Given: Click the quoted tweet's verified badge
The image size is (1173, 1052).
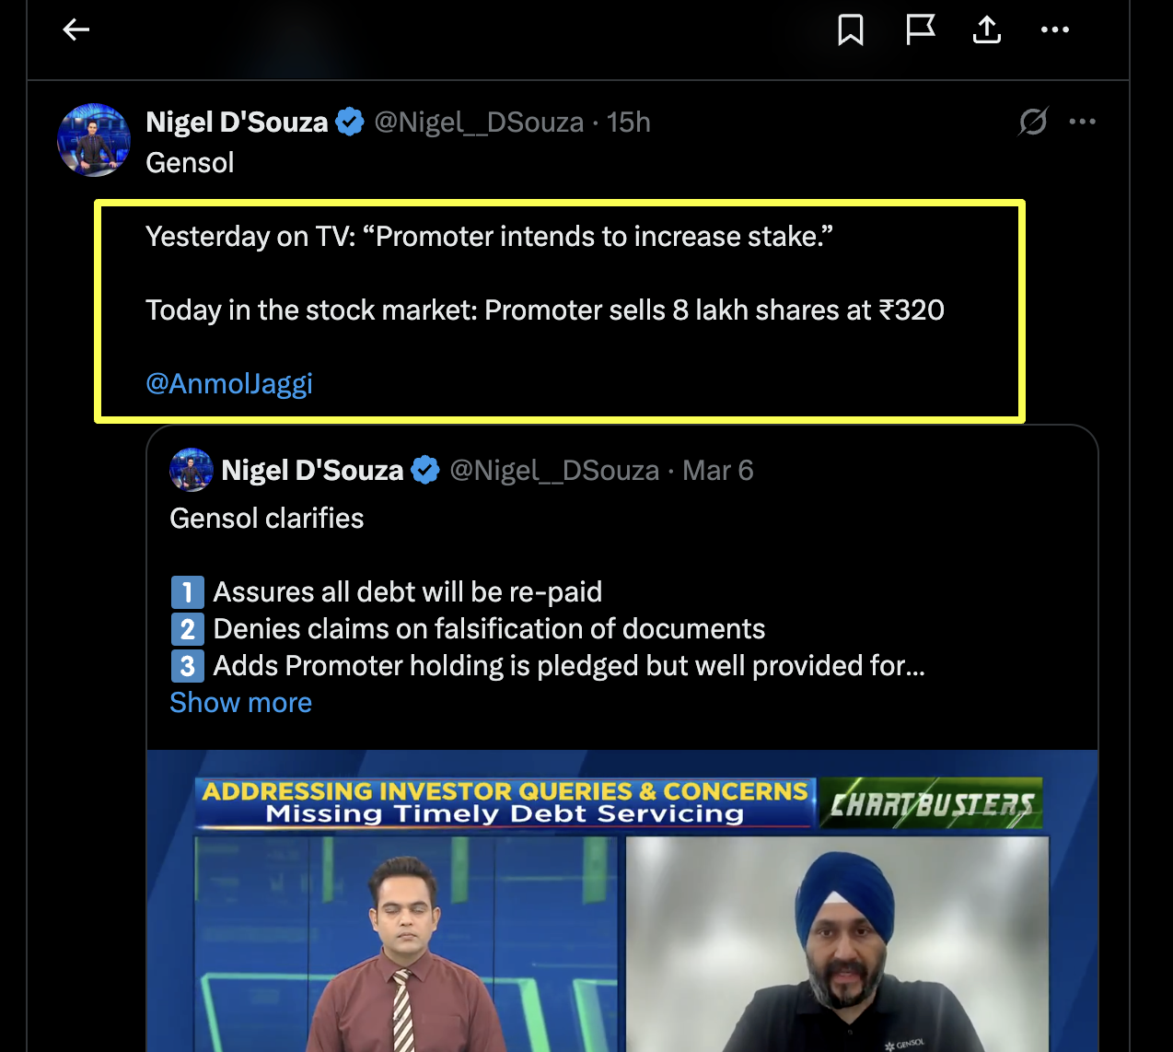Looking at the screenshot, I should click(425, 471).
